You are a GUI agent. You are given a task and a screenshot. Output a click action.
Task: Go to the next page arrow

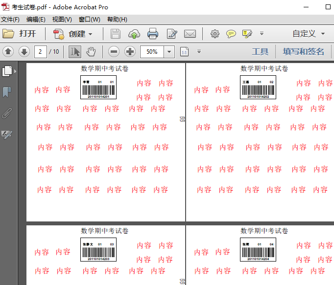(x=24, y=51)
